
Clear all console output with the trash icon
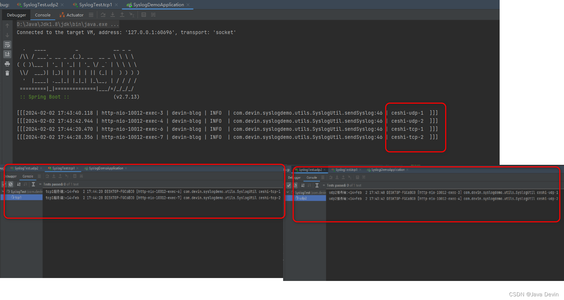pyautogui.click(x=7, y=73)
